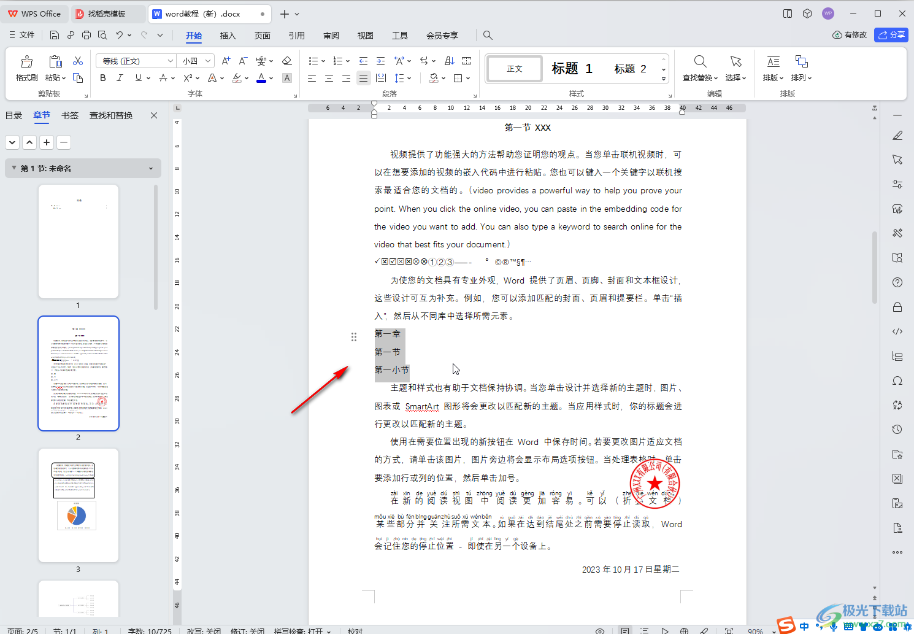Switch to the 插入 ribbon tab
Image resolution: width=914 pixels, height=634 pixels.
(228, 36)
